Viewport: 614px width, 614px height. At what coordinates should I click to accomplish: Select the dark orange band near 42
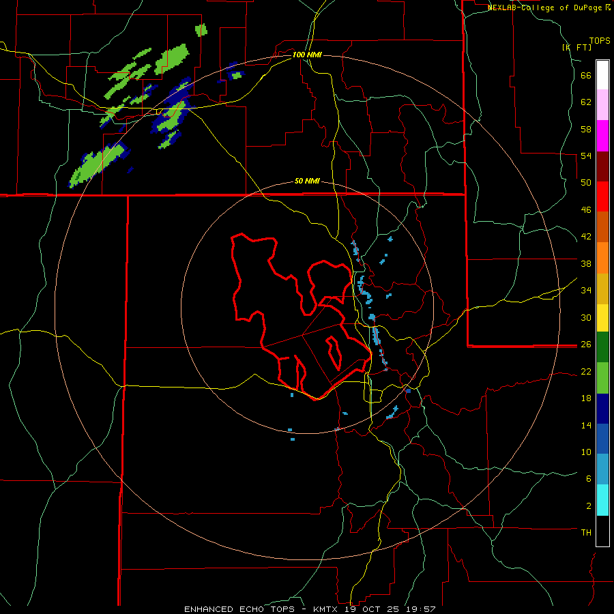click(602, 226)
